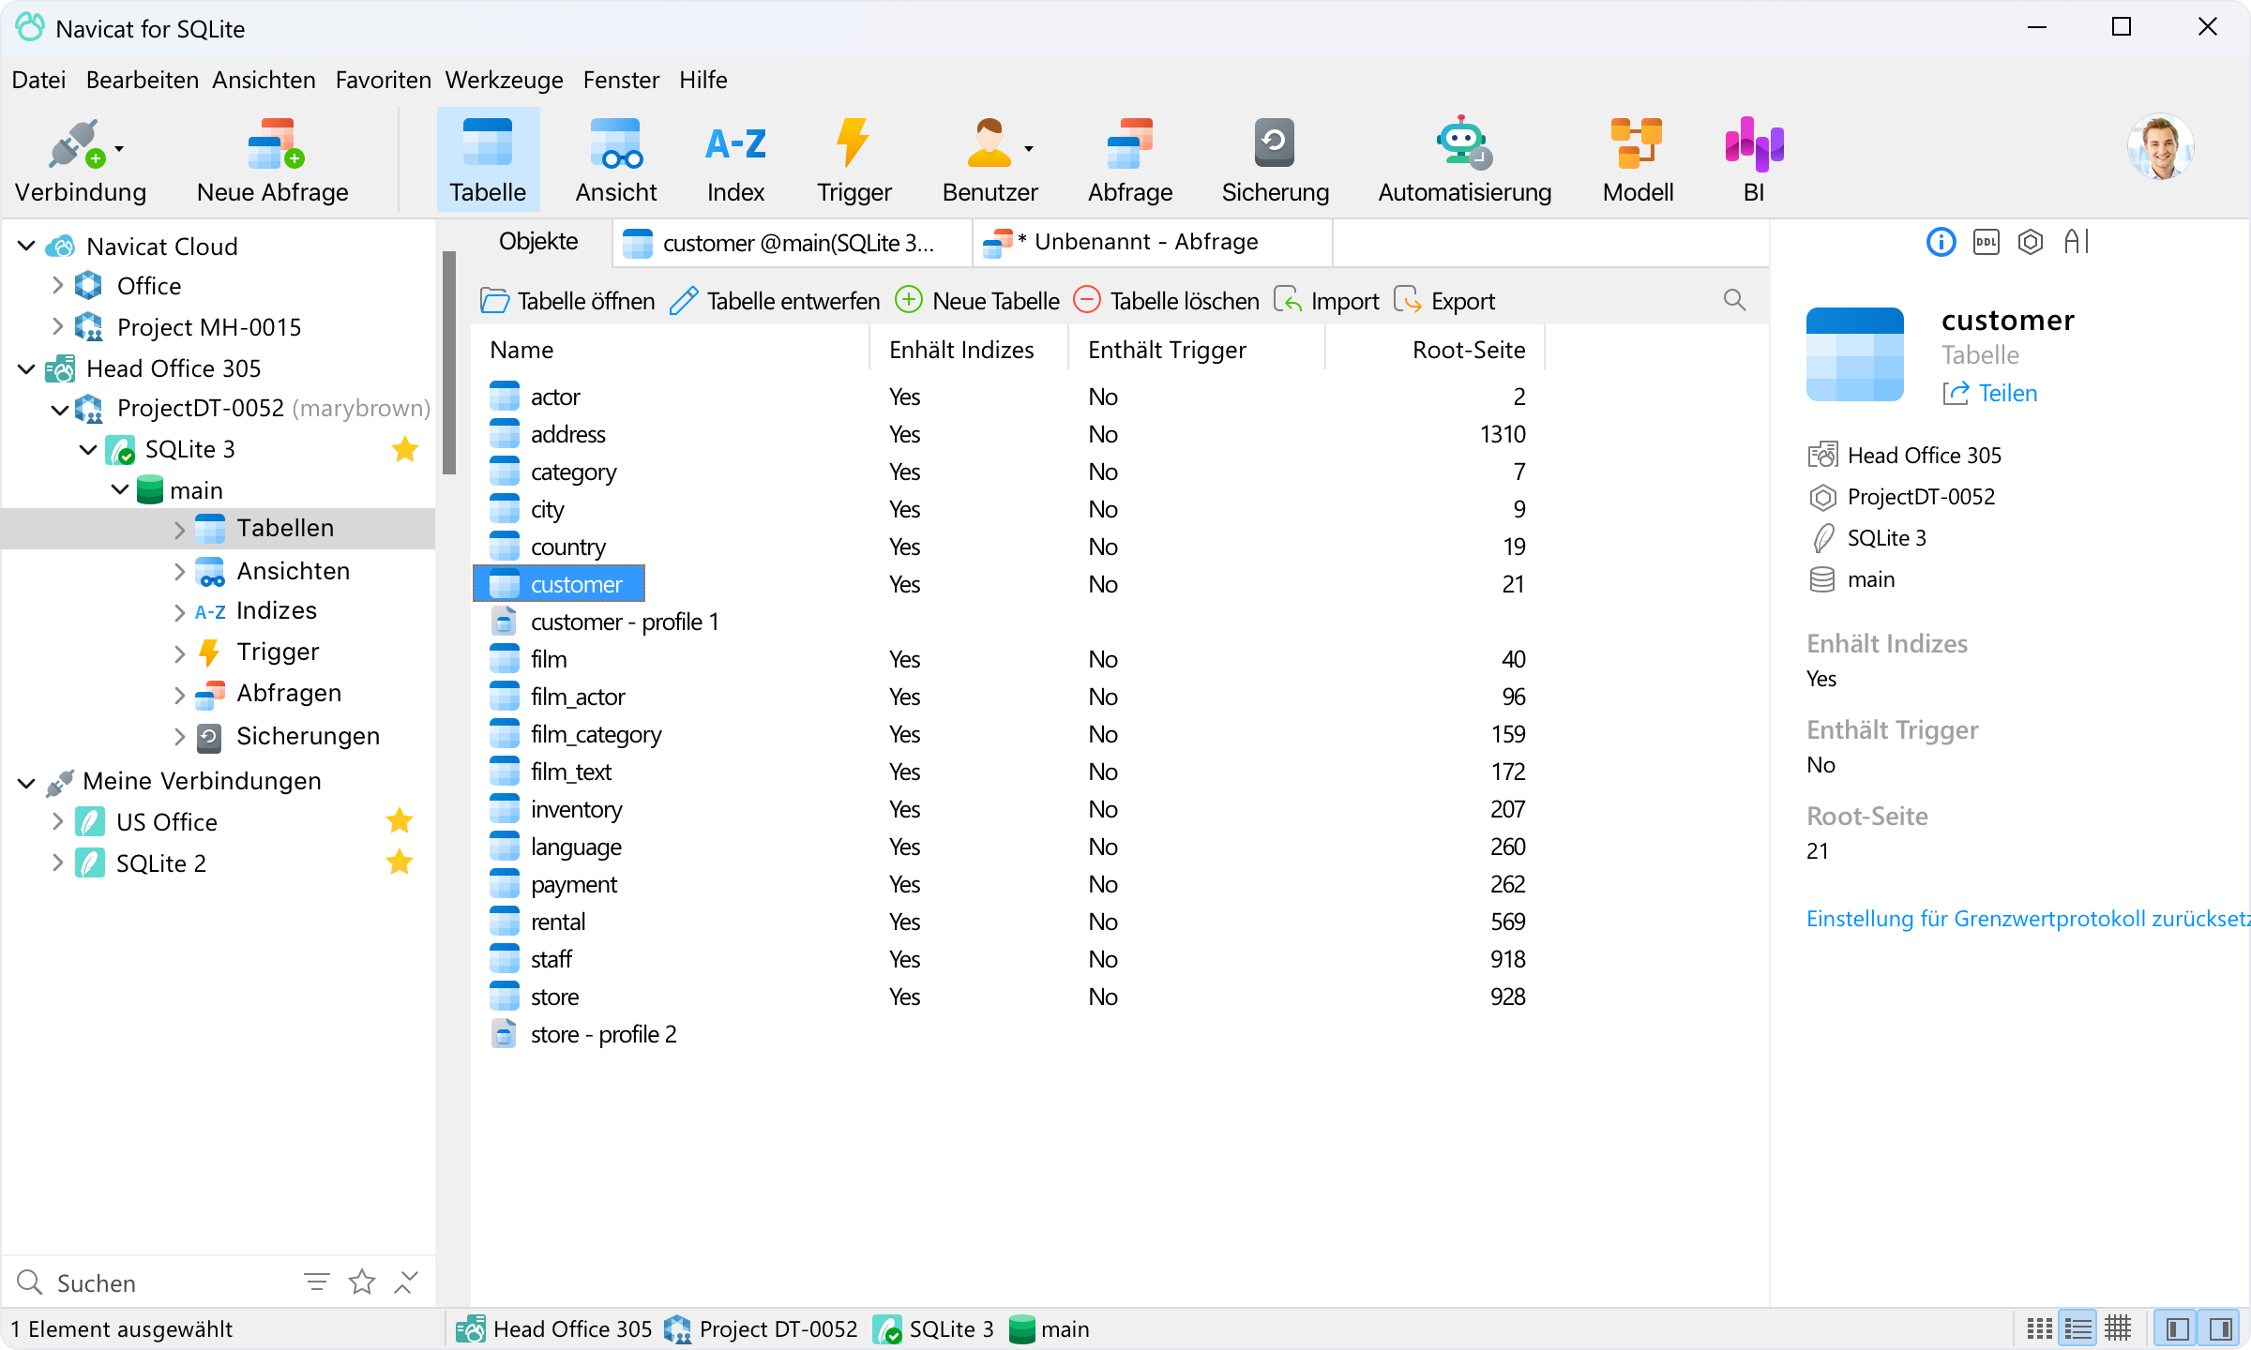Toggle favorites-only star filter in sidebar

click(x=362, y=1282)
